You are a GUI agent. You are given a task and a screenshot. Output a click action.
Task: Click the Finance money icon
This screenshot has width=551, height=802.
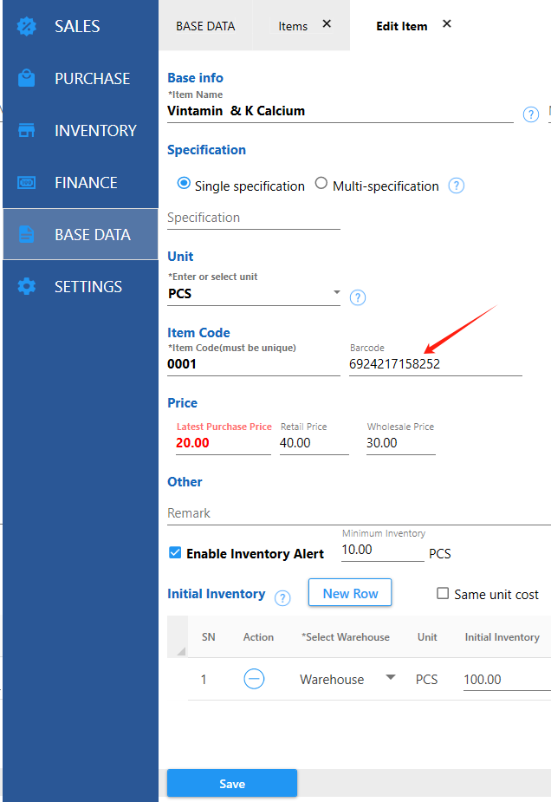[x=27, y=182]
